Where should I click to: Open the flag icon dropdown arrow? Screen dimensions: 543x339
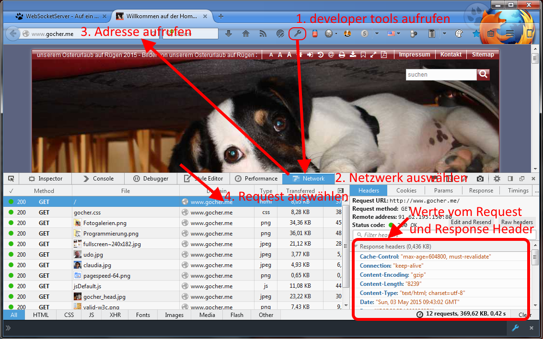399,34
